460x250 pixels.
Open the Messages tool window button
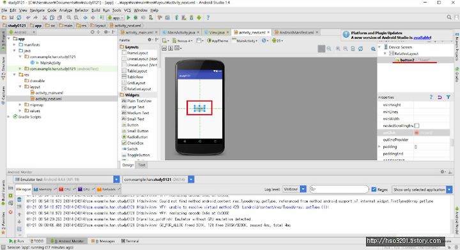coord(103,241)
